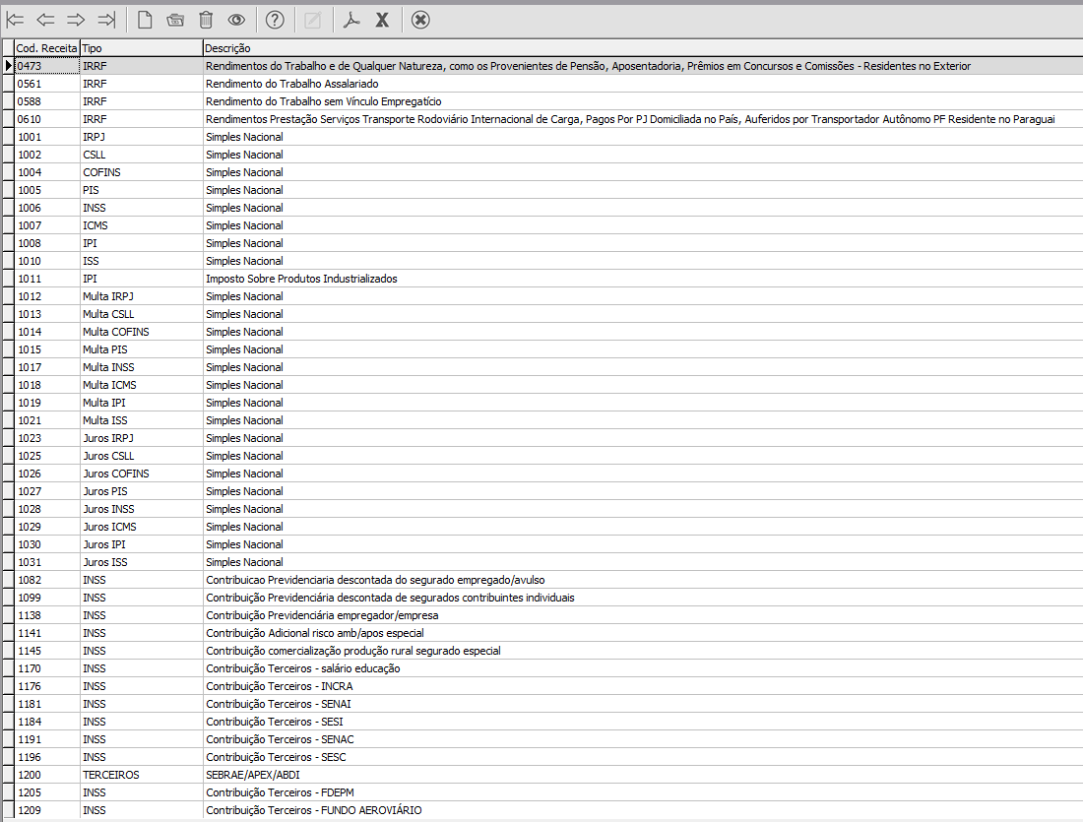
Task: Click the Tipo column header
Action: tap(140, 48)
